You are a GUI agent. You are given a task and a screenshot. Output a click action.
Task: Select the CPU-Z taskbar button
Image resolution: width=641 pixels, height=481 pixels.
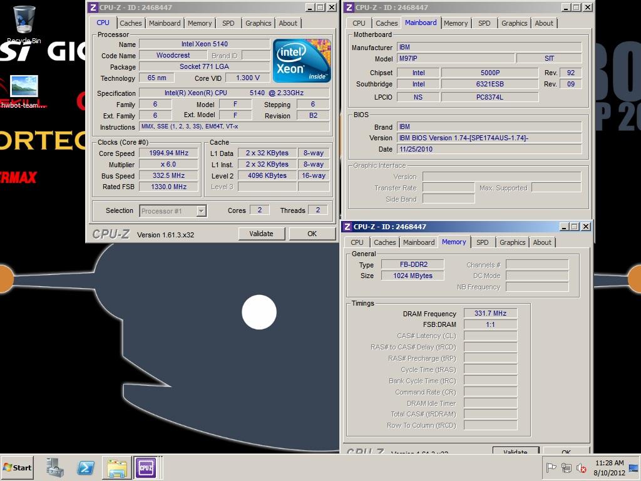point(146,467)
